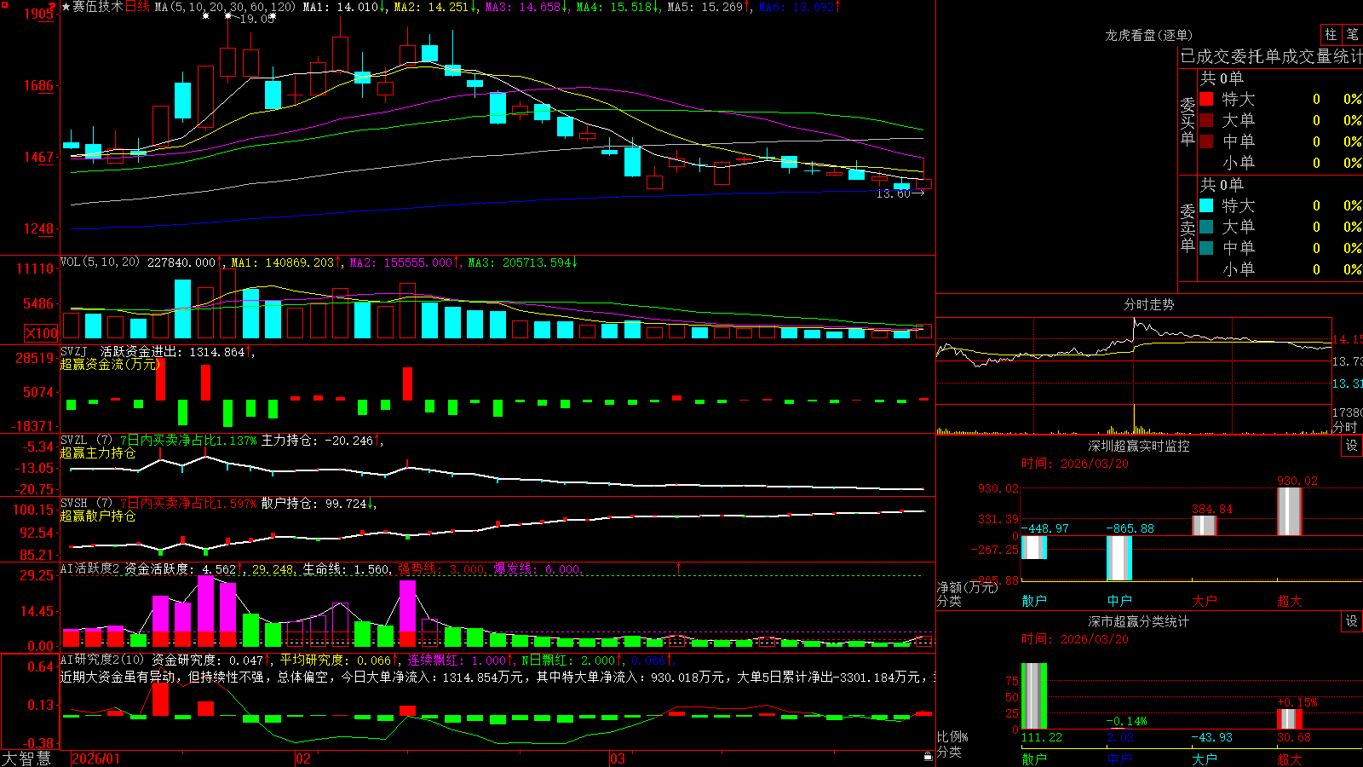This screenshot has height=767, width=1363.
Task: Click the red question mark help icon
Action: (52, 7)
